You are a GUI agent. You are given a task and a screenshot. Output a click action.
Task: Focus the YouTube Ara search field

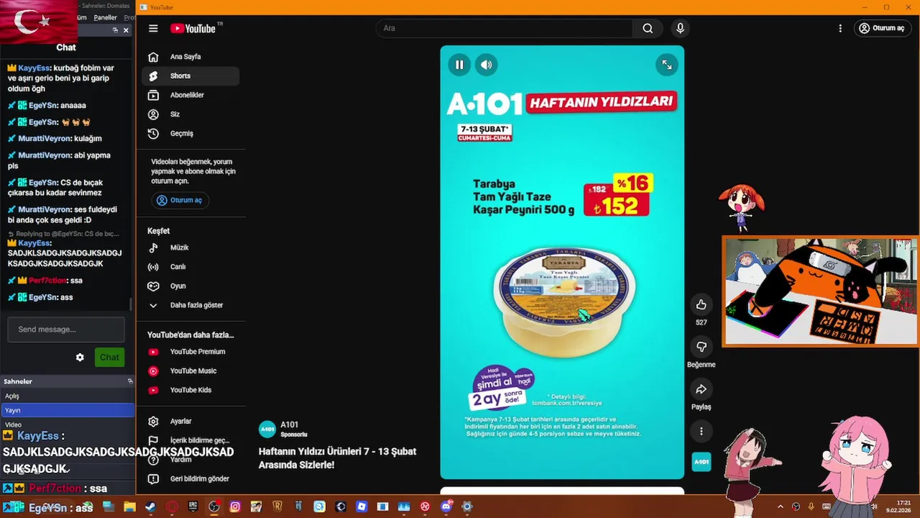[504, 28]
